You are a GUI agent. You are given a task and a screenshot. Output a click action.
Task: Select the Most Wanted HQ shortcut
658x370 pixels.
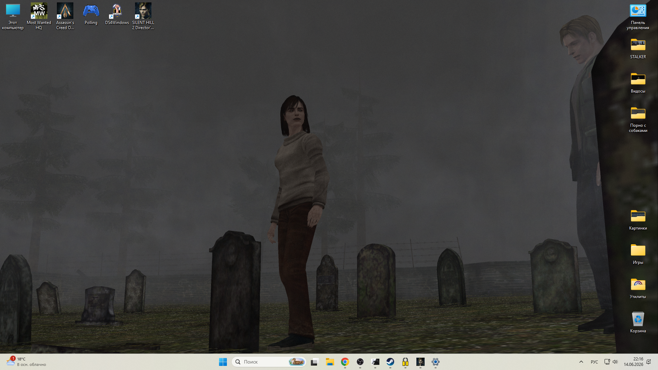coord(39,16)
